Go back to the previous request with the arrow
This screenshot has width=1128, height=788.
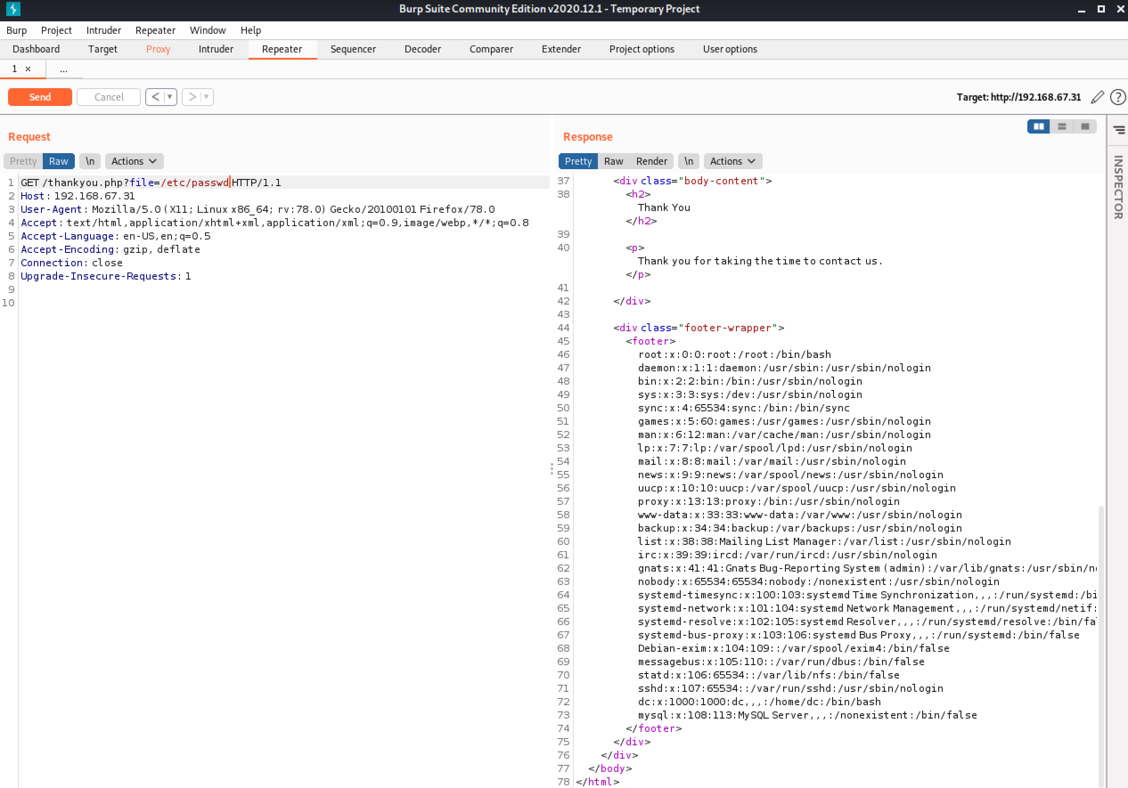[x=155, y=97]
